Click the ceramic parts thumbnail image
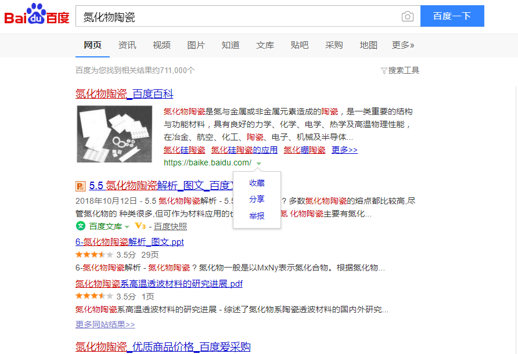Viewport: 518px width, 354px height. tap(114, 134)
